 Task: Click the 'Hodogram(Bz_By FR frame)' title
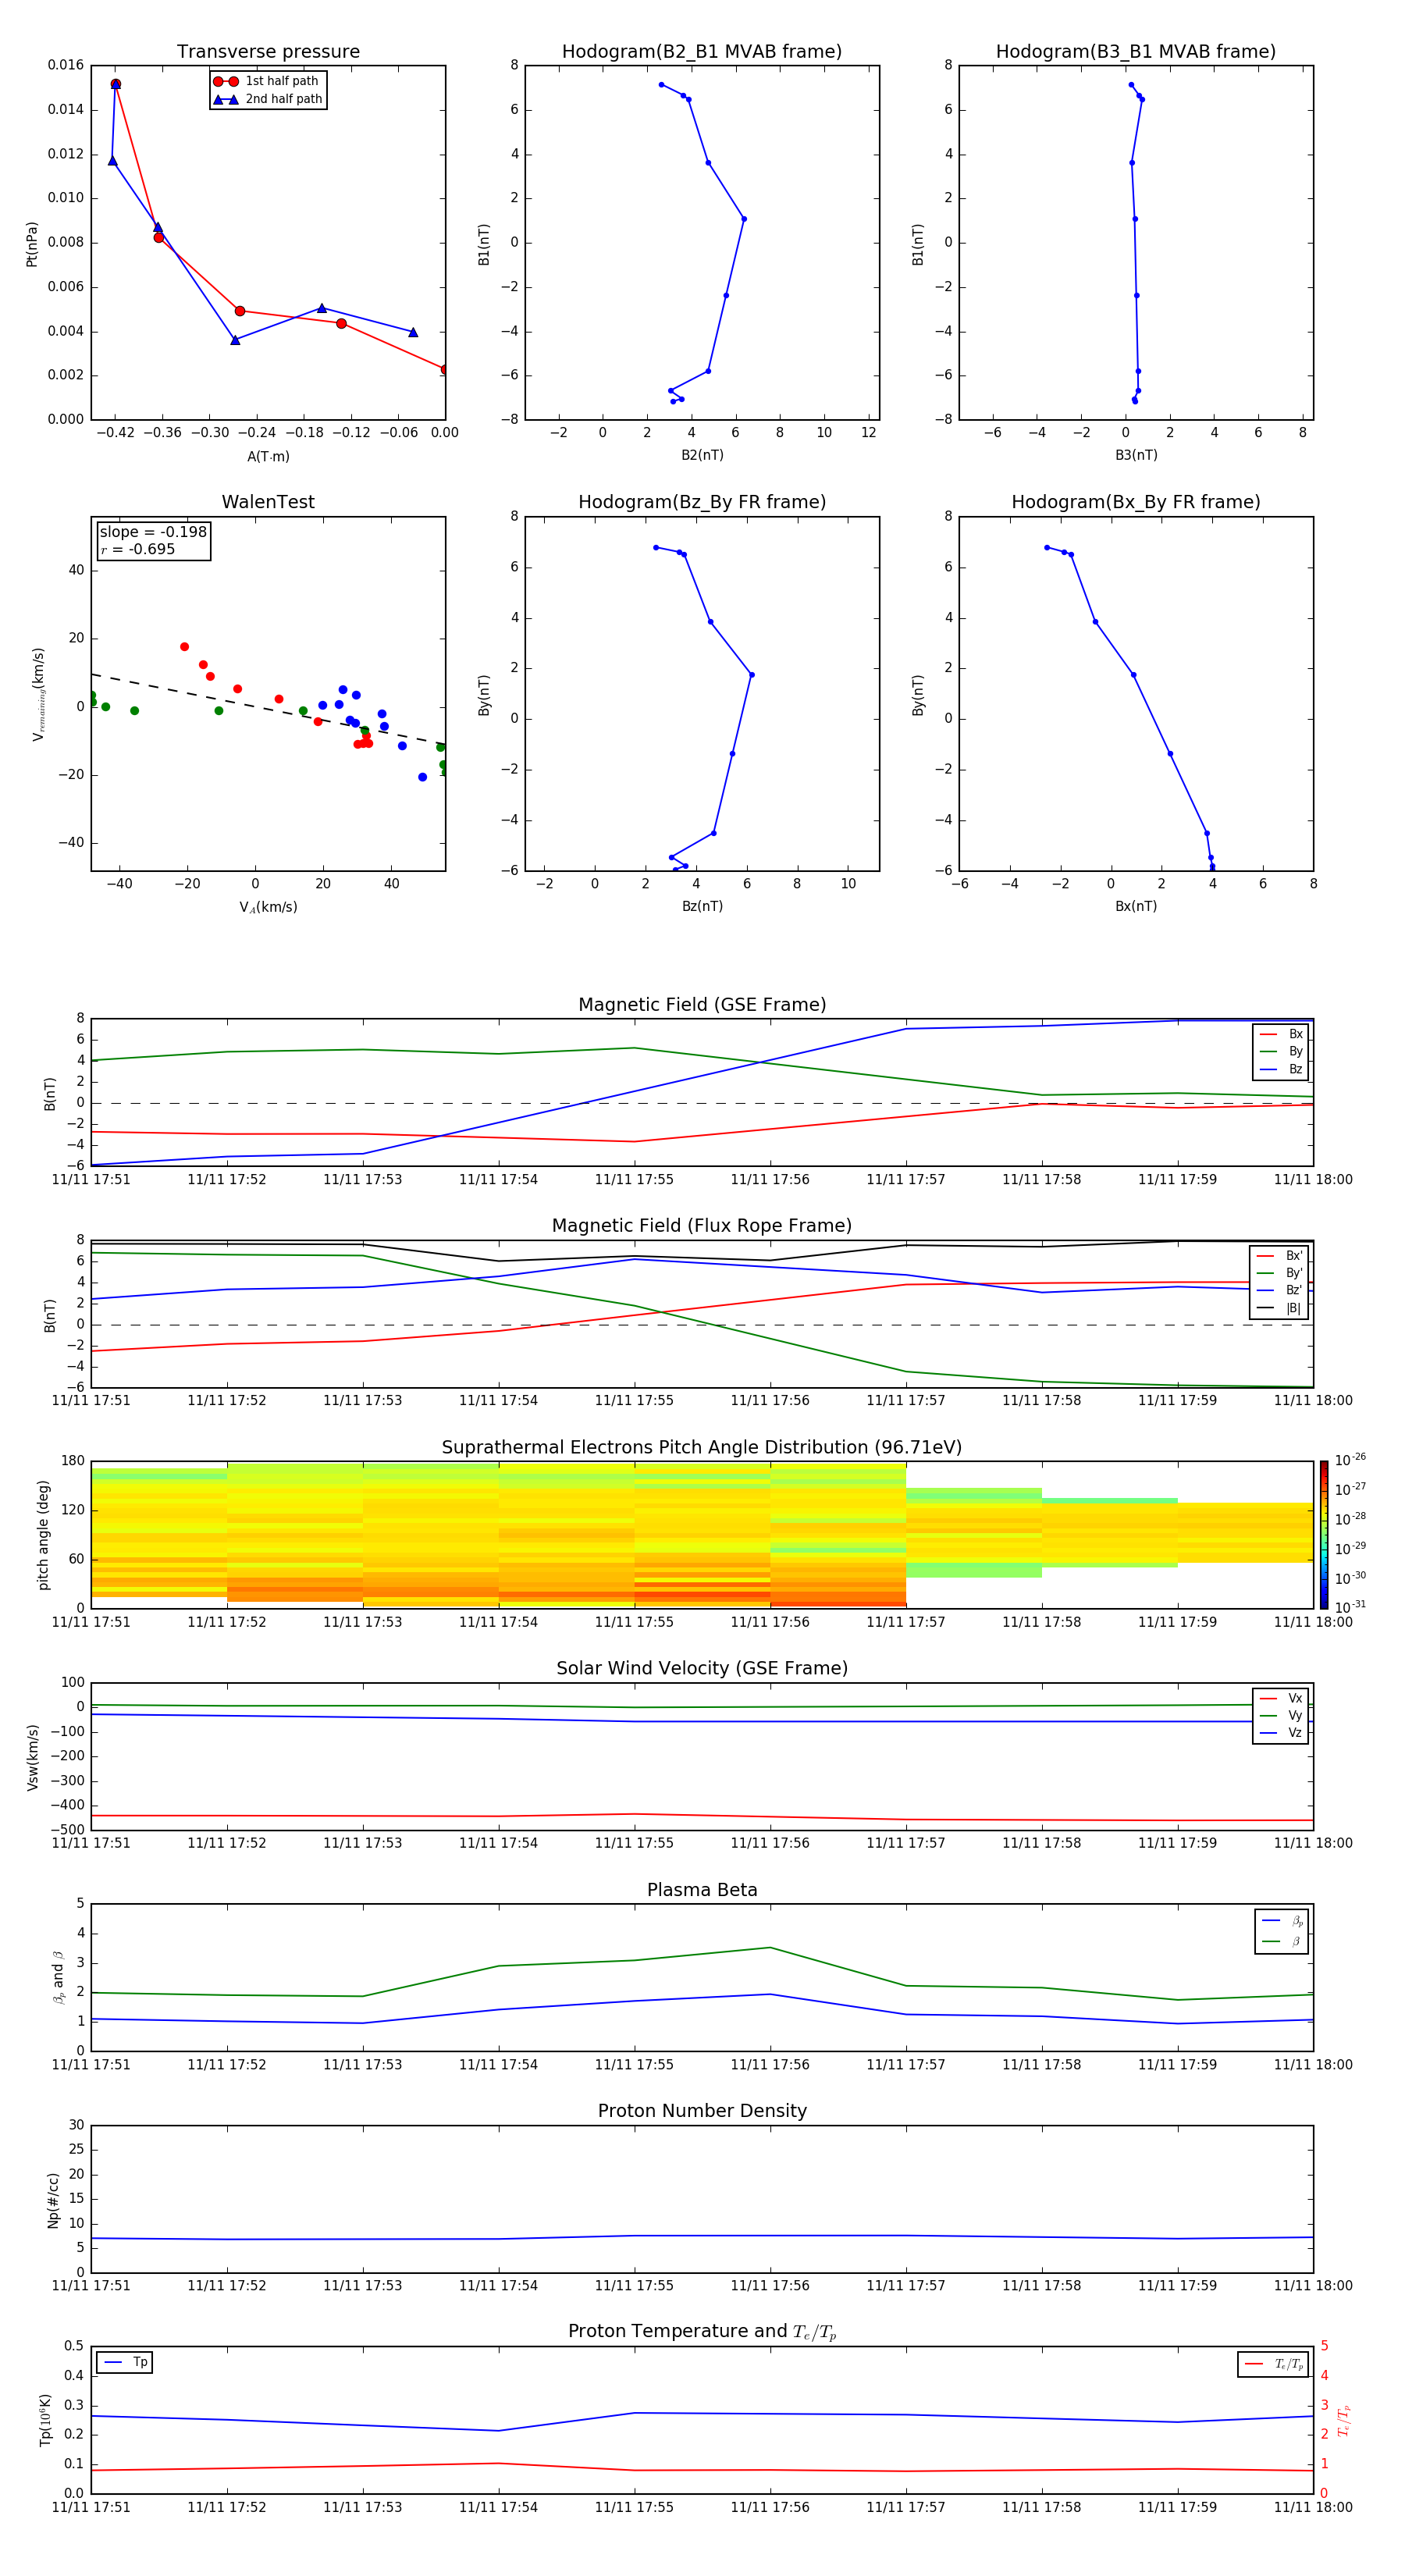point(702,502)
